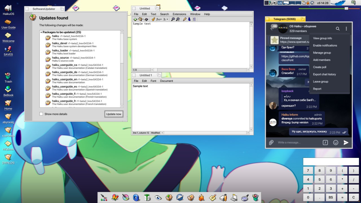Open the .h header popup dropdown
The image size is (361, 203).
(x=166, y=19)
